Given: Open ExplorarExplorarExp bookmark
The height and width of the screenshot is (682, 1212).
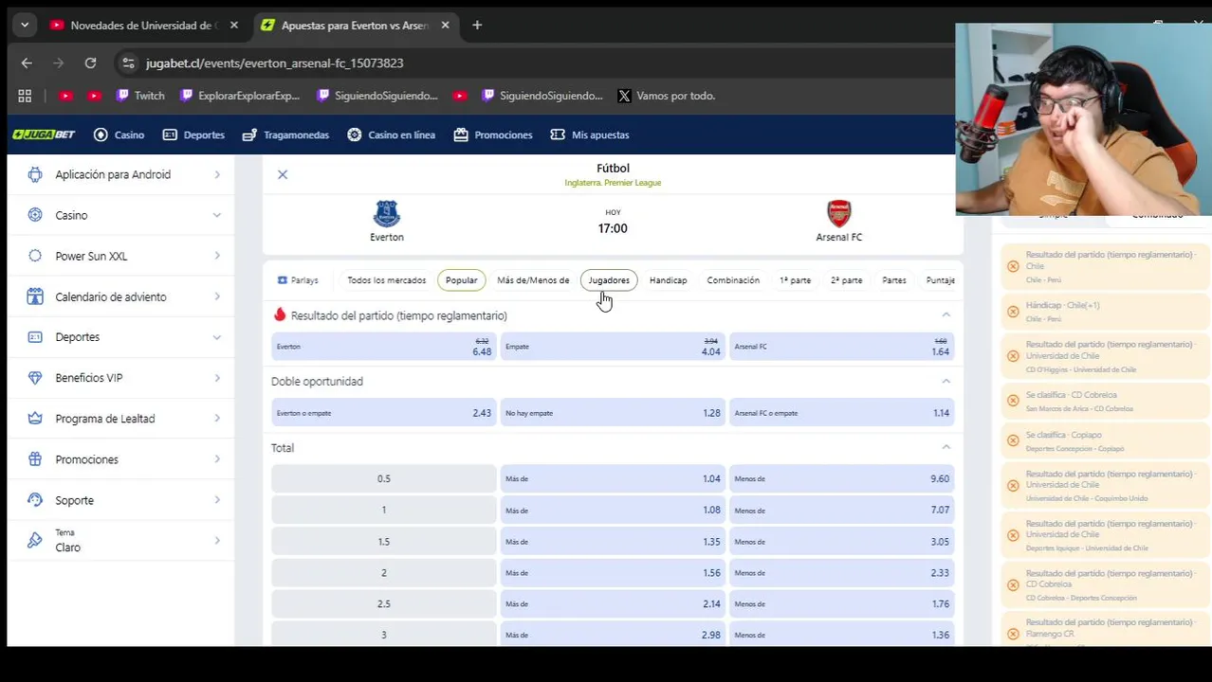Looking at the screenshot, I should click(x=240, y=96).
